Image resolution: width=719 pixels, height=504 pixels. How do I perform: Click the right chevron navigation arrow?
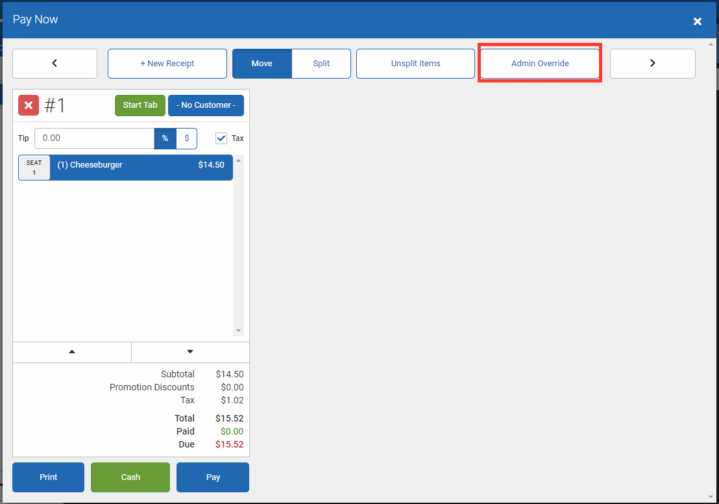point(652,63)
